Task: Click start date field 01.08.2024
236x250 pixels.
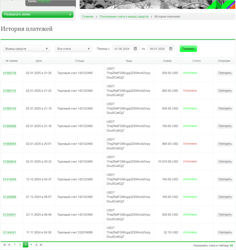Action: pyautogui.click(x=126, y=49)
